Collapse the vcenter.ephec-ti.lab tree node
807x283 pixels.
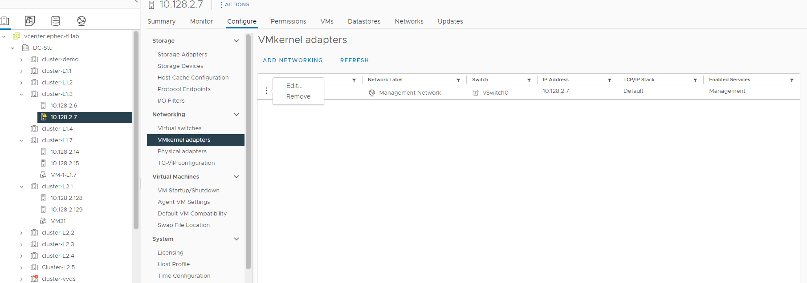[x=4, y=36]
